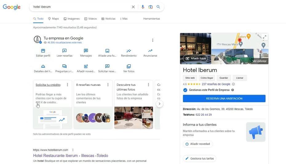The image size is (286, 164).
Task: Open Detalles del hotel bell icon
Action: pyautogui.click(x=43, y=66)
